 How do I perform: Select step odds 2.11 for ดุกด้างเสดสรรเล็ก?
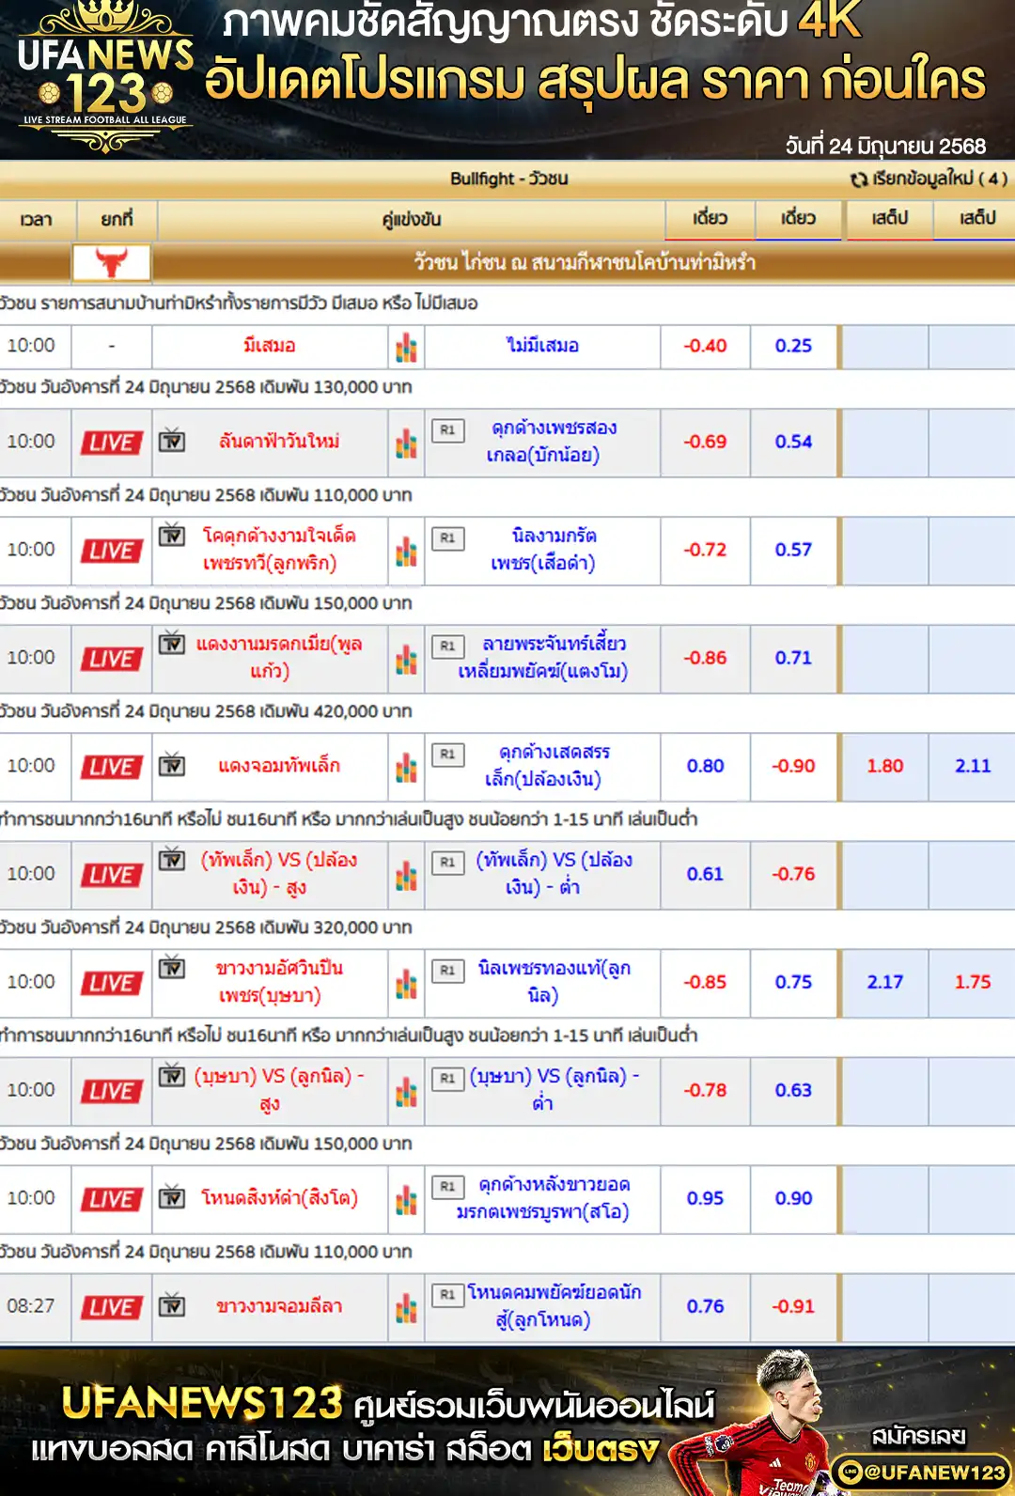click(973, 766)
